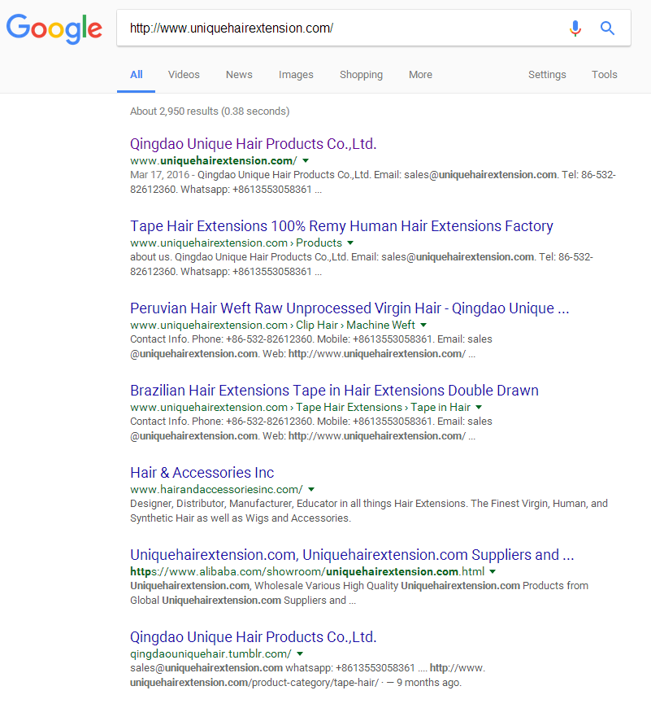Image resolution: width=651 pixels, height=708 pixels.
Task: Click 'Mar 17, 2016' snippet text
Action: coord(159,175)
